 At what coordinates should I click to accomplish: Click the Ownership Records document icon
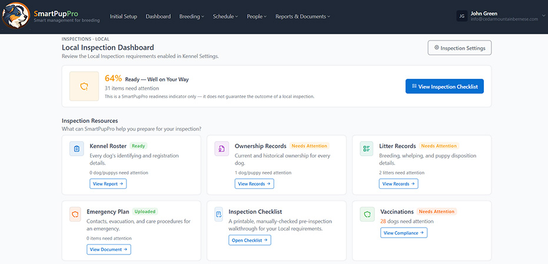221,148
